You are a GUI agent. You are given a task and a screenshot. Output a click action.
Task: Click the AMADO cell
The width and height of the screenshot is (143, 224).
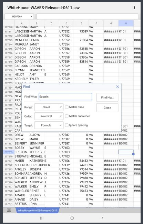coord(22,195)
